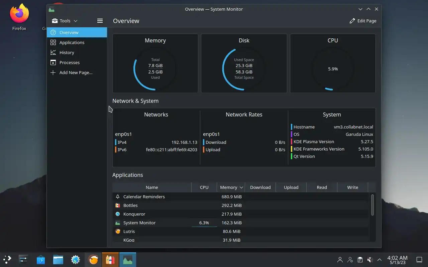
Task: Click the Konqueror icon in applications table
Action: pos(118,214)
